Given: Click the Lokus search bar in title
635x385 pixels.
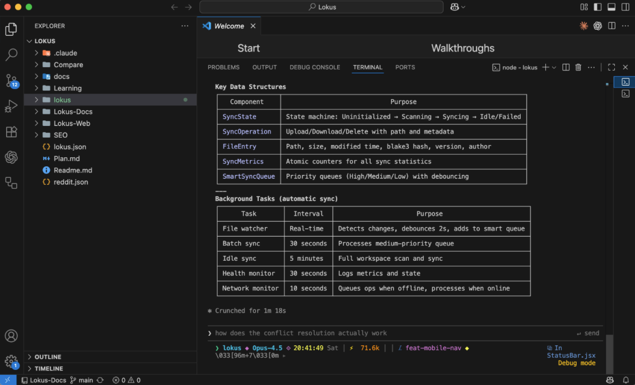Looking at the screenshot, I should coord(321,7).
